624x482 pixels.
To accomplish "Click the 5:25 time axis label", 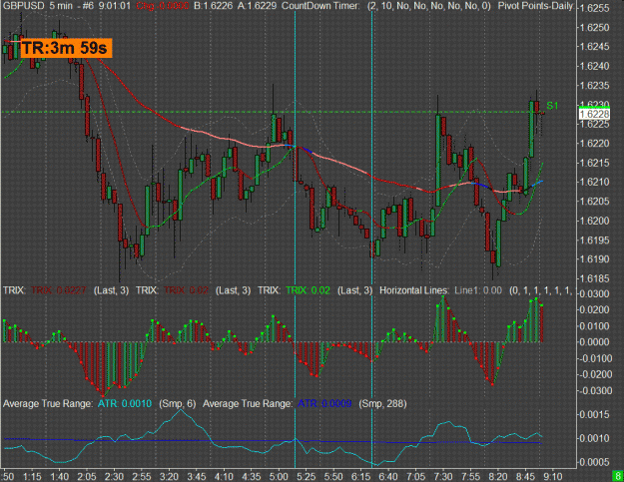I will point(307,476).
